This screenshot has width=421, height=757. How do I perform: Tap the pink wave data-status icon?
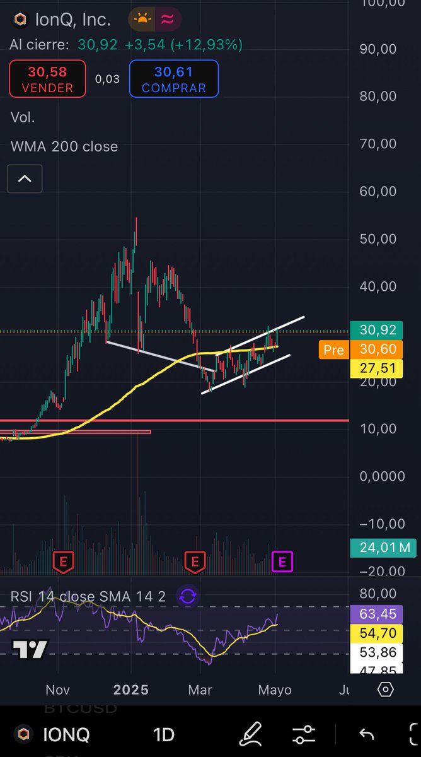[x=167, y=20]
